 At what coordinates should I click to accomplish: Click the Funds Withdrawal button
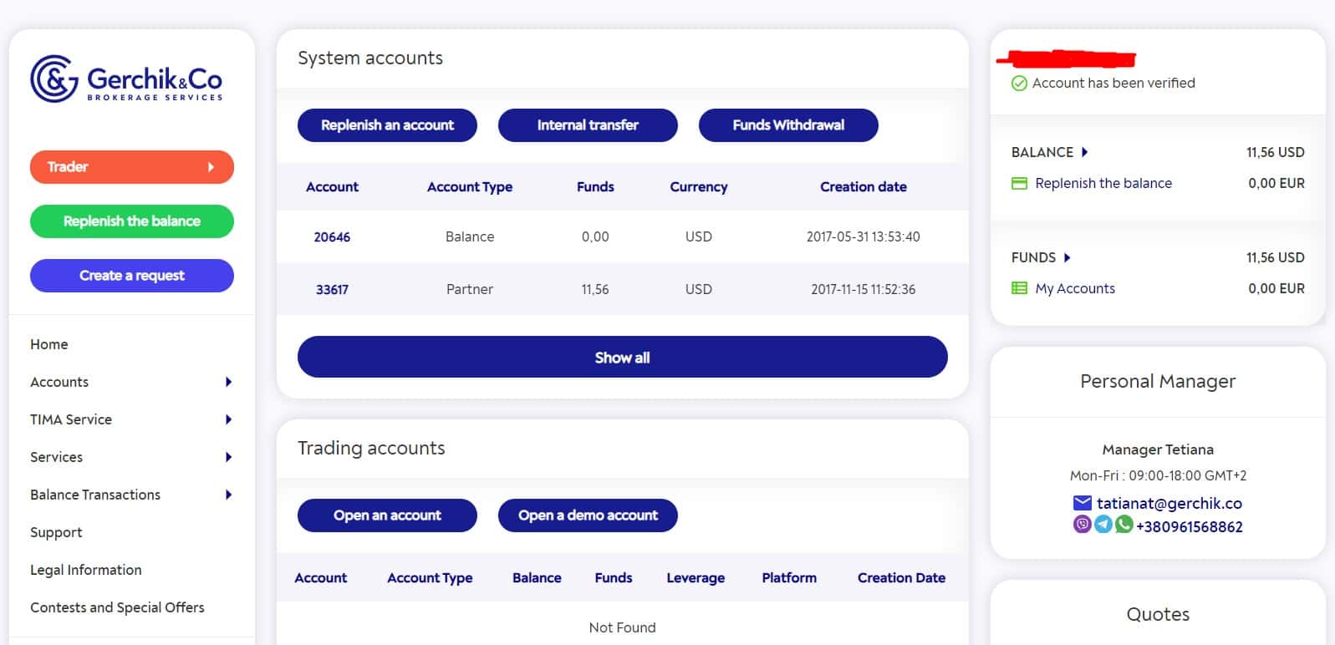[x=788, y=125]
